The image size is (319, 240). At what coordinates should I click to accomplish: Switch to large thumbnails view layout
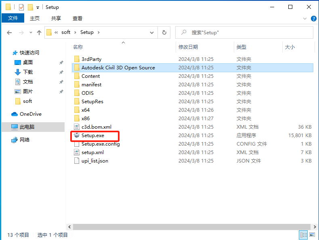pos(312,235)
